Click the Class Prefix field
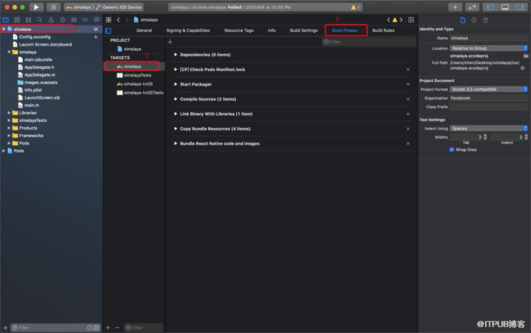Screen dimensions: 531x333 point(489,107)
